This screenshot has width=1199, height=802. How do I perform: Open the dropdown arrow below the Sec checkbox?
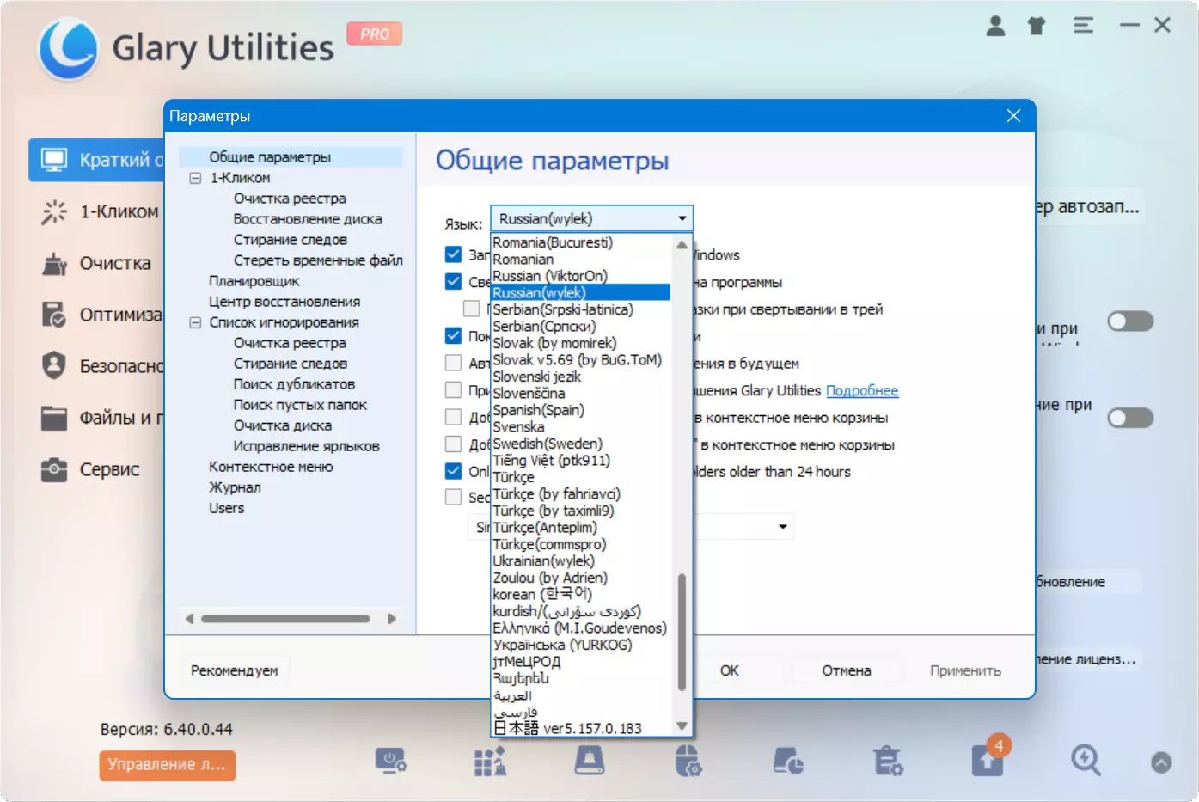point(783,526)
